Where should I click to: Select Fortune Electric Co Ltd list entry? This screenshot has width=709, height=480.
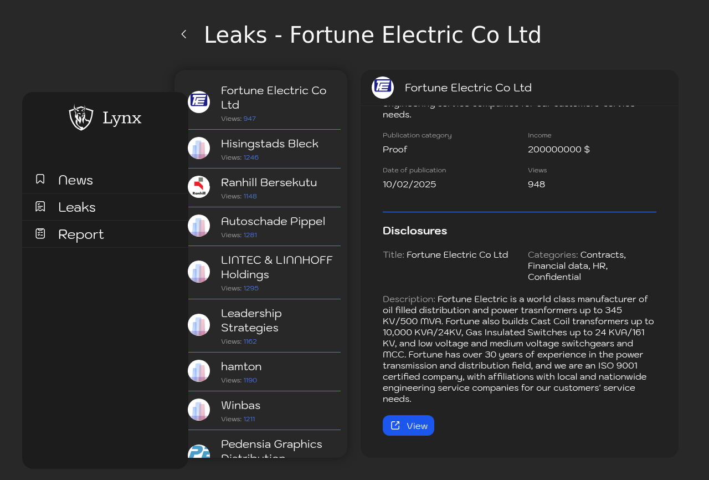(x=264, y=103)
